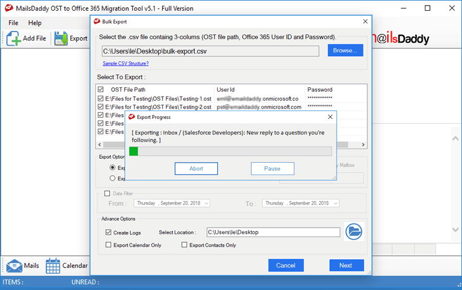Open the From date dropdown
The height and width of the screenshot is (290, 462).
pyautogui.click(x=207, y=203)
